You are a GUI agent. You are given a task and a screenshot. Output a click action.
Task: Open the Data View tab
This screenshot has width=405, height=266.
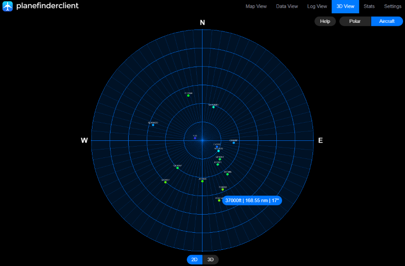[287, 6]
